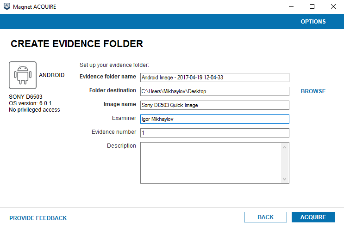The width and height of the screenshot is (344, 227).
Task: Click the 'ANDROID' label
Action: (52, 75)
